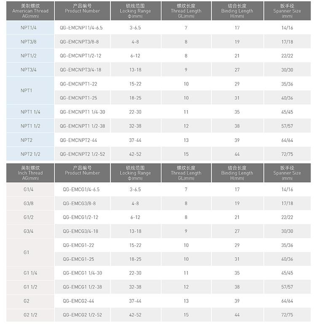Select the QG-EMCG1/2-12 product cell

[x=83, y=217]
